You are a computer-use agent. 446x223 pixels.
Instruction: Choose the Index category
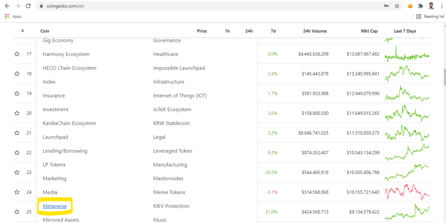click(49, 82)
